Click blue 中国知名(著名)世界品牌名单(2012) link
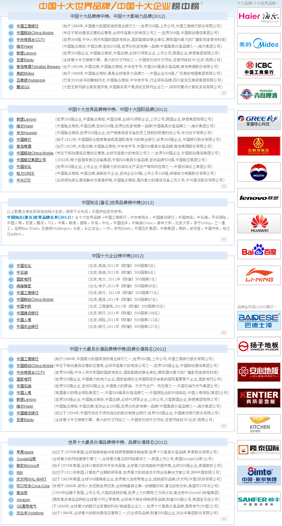Viewport: 282px width, 526px height. (x=41, y=217)
